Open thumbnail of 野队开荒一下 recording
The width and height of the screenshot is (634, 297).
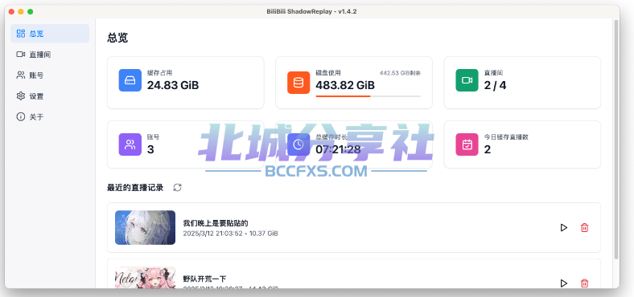tap(145, 278)
